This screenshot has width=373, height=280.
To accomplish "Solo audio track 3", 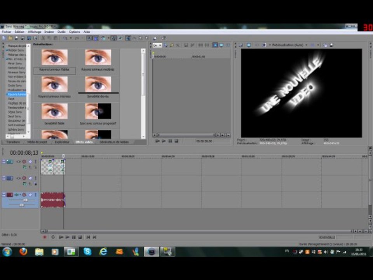I will (36, 195).
